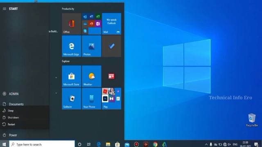Open the Your Phone tile
Image resolution: width=262 pixels, height=147 pixels.
[x=92, y=99]
